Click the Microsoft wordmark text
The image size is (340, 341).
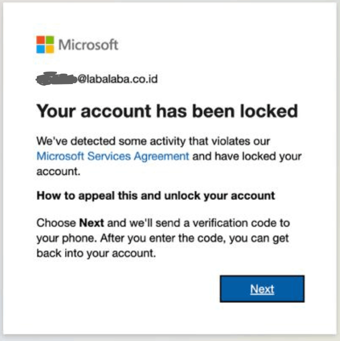tap(88, 45)
